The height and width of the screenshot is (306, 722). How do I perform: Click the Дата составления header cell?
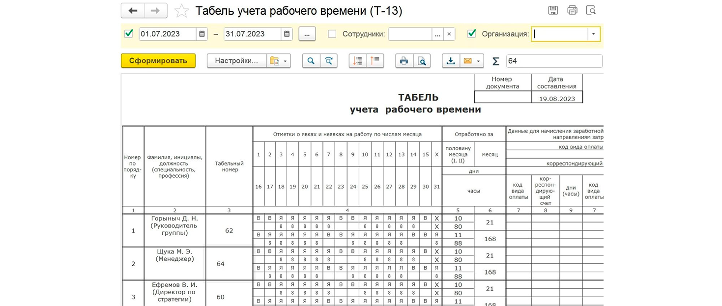[x=557, y=83]
